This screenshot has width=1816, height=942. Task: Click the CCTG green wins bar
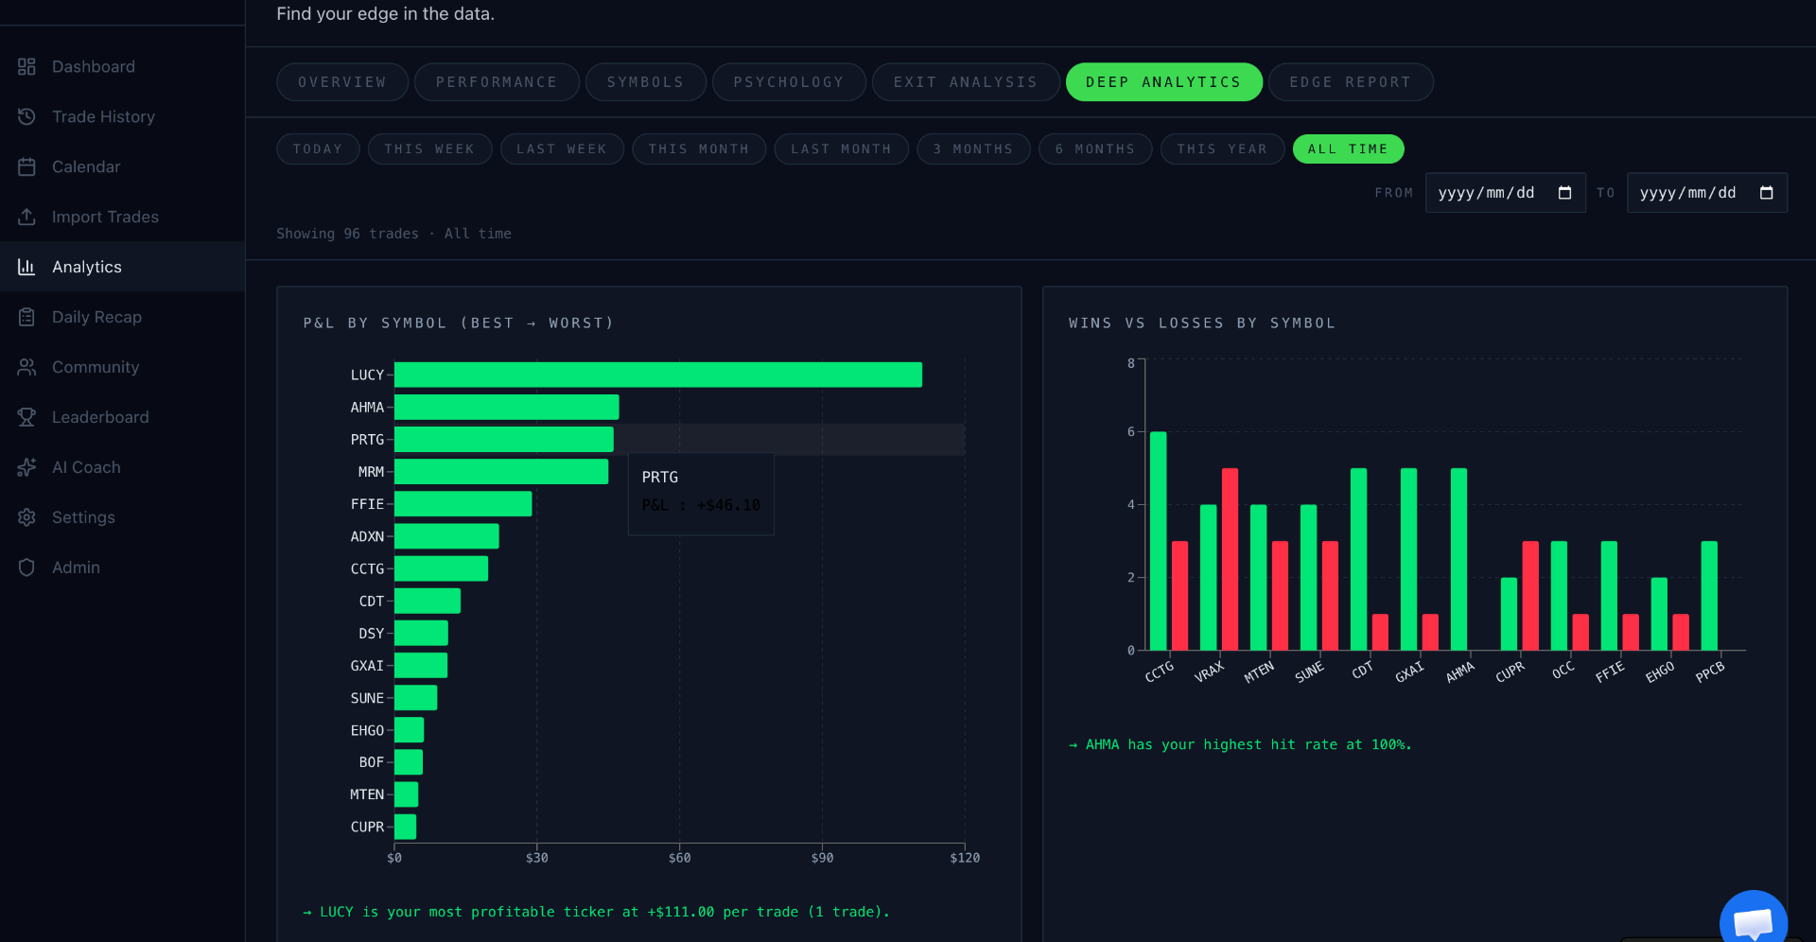pyautogui.click(x=1158, y=541)
